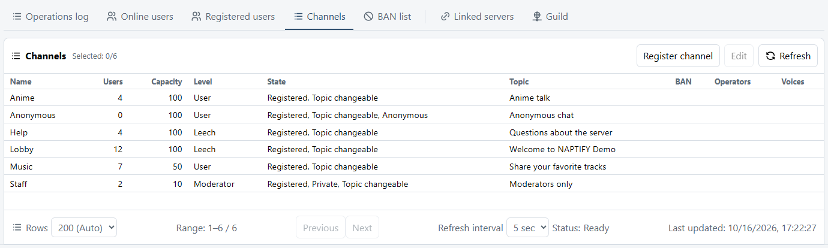The image size is (828, 248).
Task: Click the 'Status: Ready' text
Action: (x=581, y=228)
